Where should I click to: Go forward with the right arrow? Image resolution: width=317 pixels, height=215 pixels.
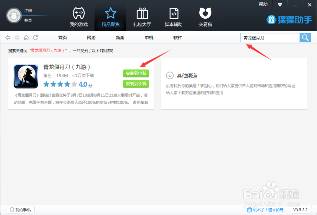tap(17, 38)
